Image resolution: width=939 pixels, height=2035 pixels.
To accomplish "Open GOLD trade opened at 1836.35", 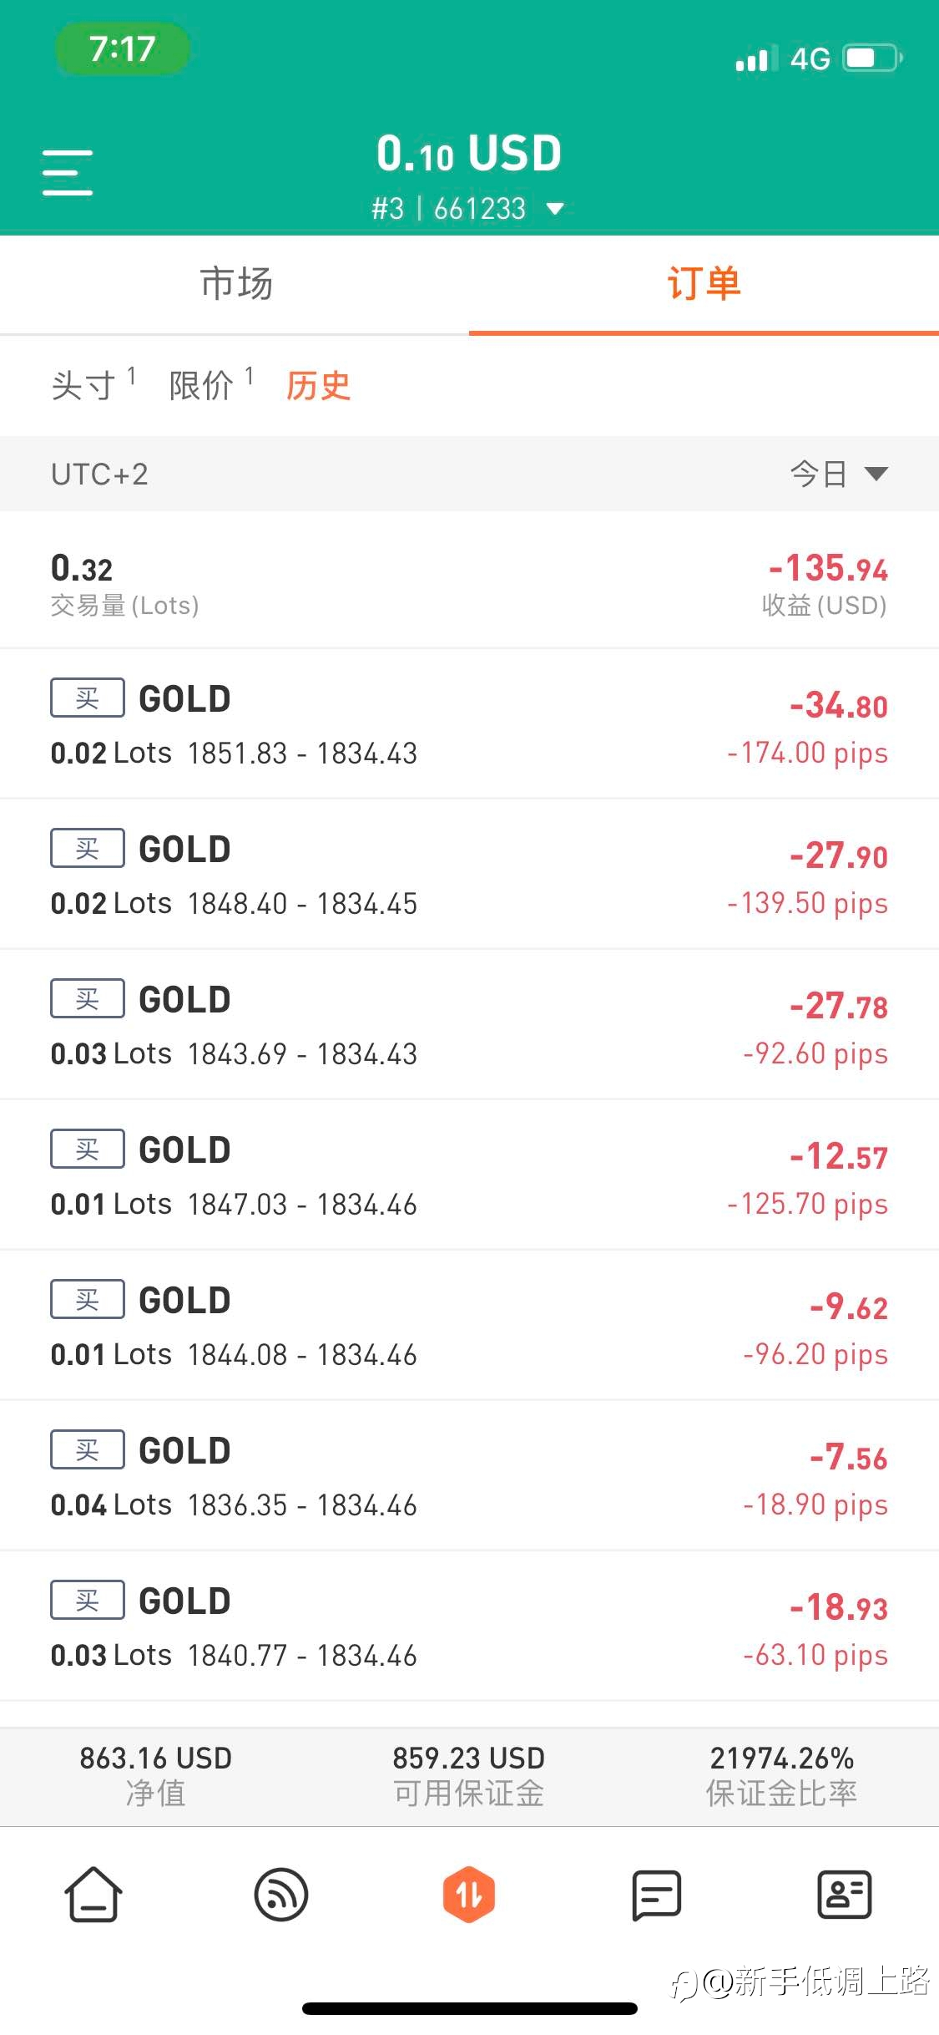I will [469, 1476].
